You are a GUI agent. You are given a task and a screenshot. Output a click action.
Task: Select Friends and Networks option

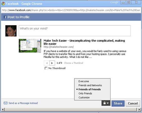[90, 85]
